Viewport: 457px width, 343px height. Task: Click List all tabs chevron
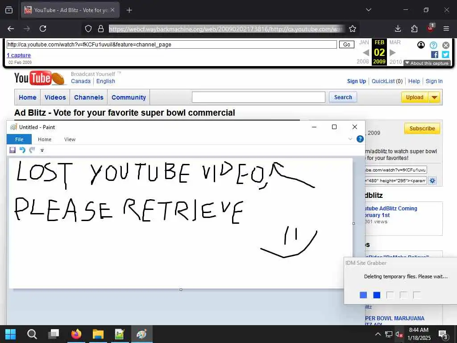coord(369,10)
